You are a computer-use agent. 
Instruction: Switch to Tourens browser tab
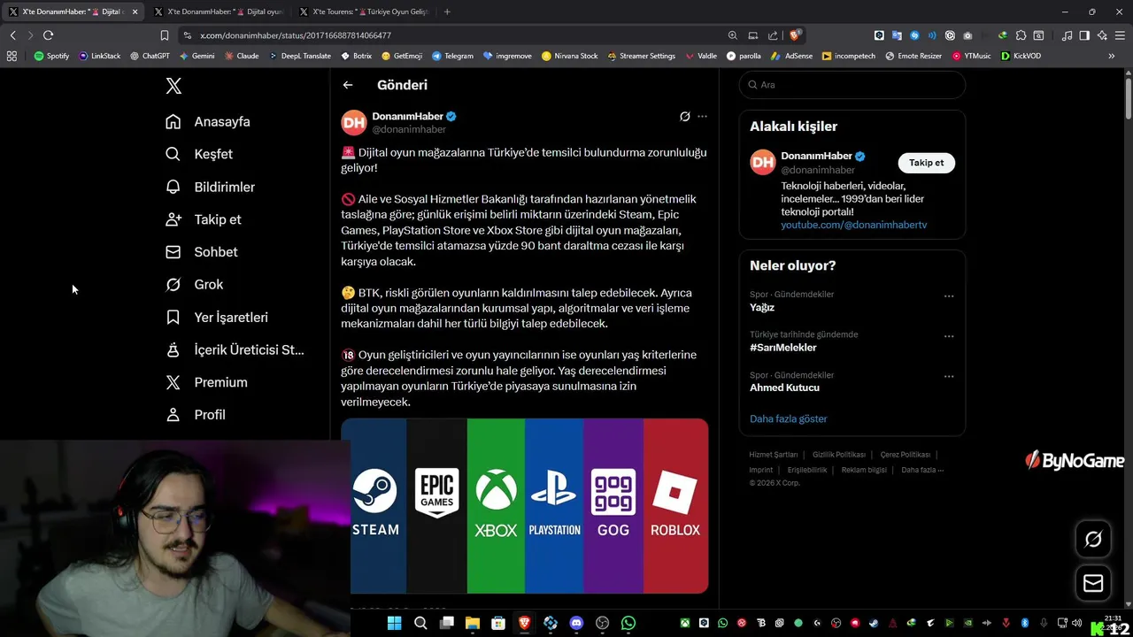(x=365, y=12)
